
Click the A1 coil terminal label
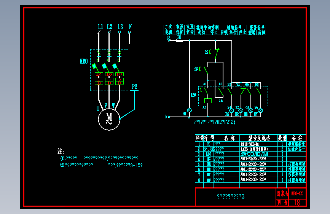click(205, 84)
